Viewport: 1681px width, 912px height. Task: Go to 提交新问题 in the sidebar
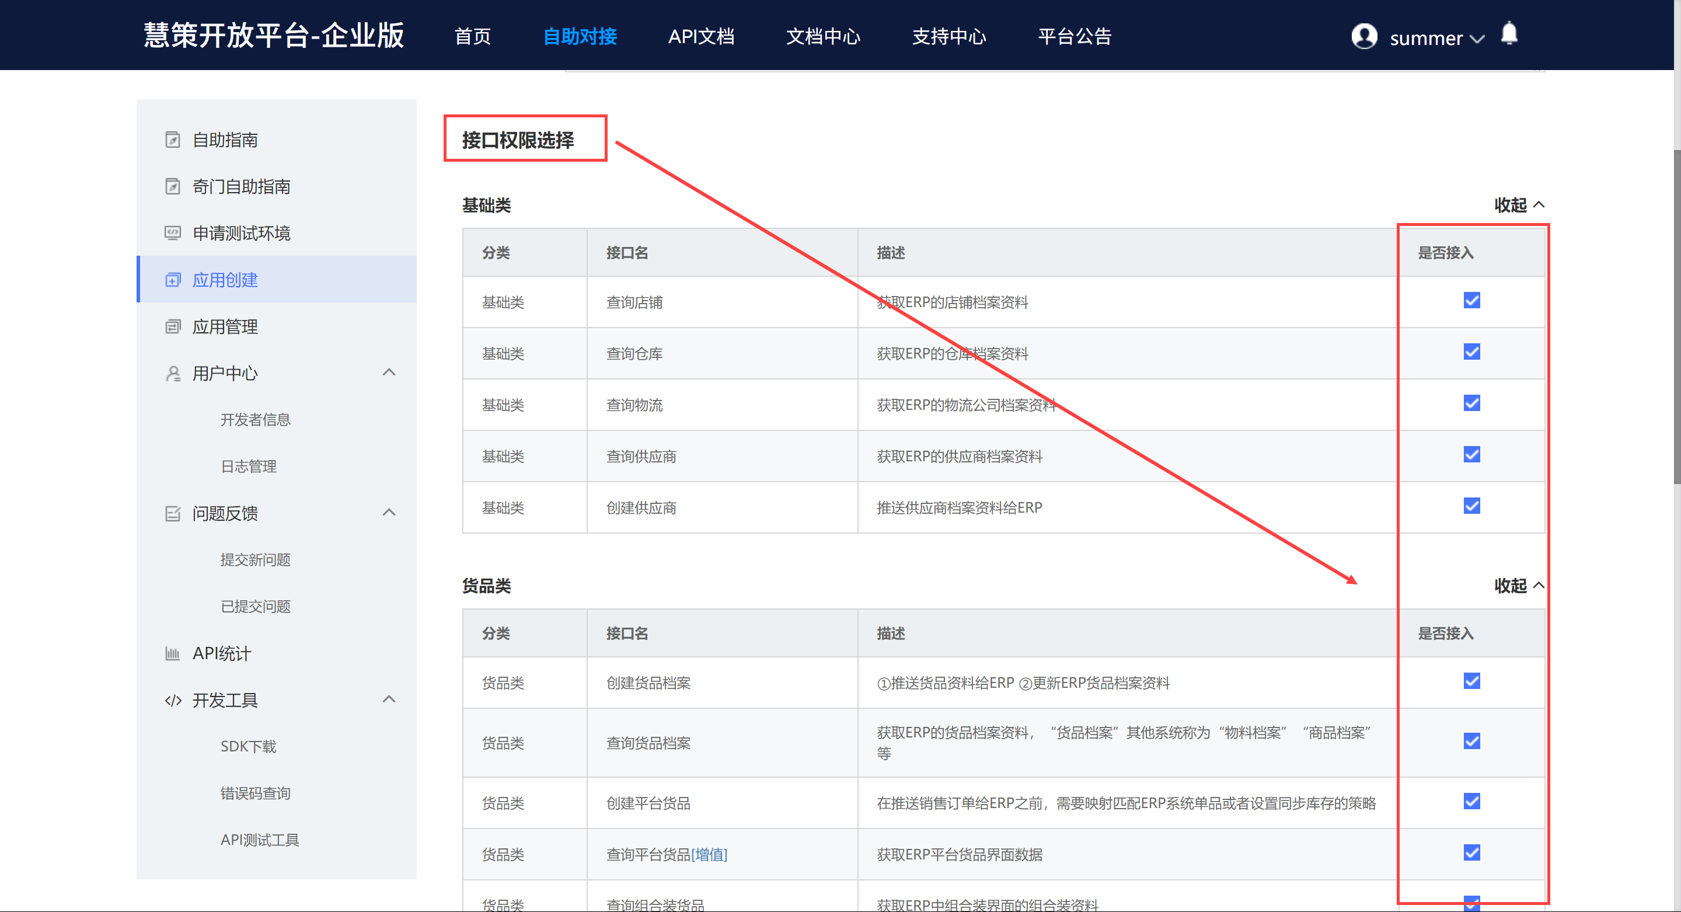tap(255, 559)
